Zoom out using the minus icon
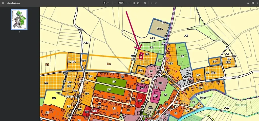Viewport: 259px width, 121px height. point(116,3)
